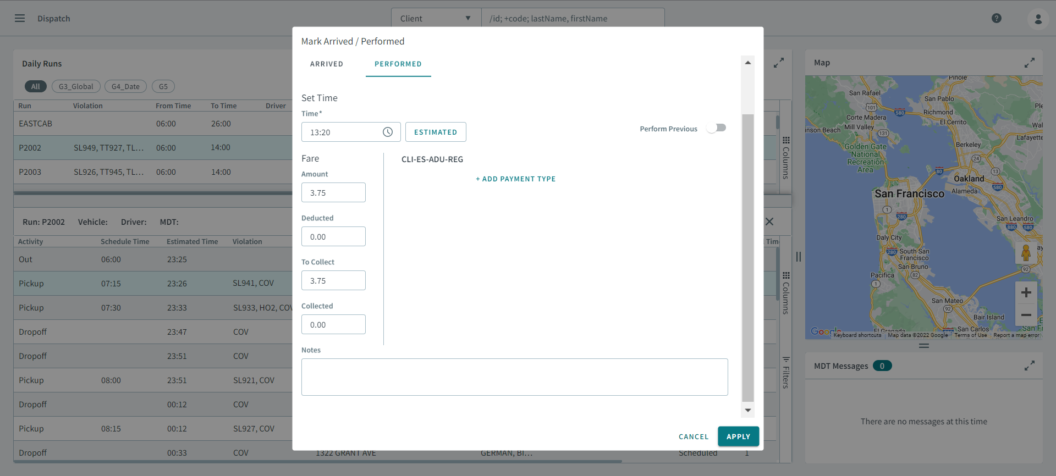Select the Street View pegman icon

click(1026, 253)
